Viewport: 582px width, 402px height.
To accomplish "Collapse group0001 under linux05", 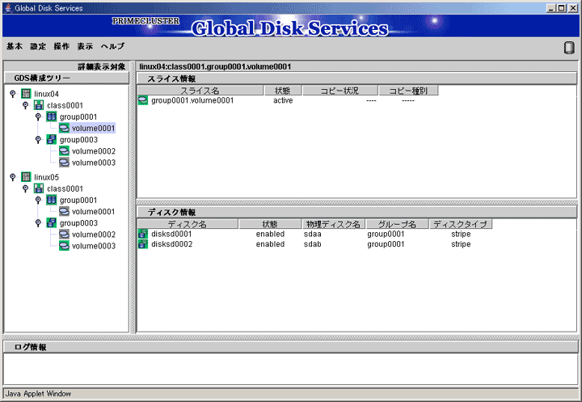I will click(38, 200).
